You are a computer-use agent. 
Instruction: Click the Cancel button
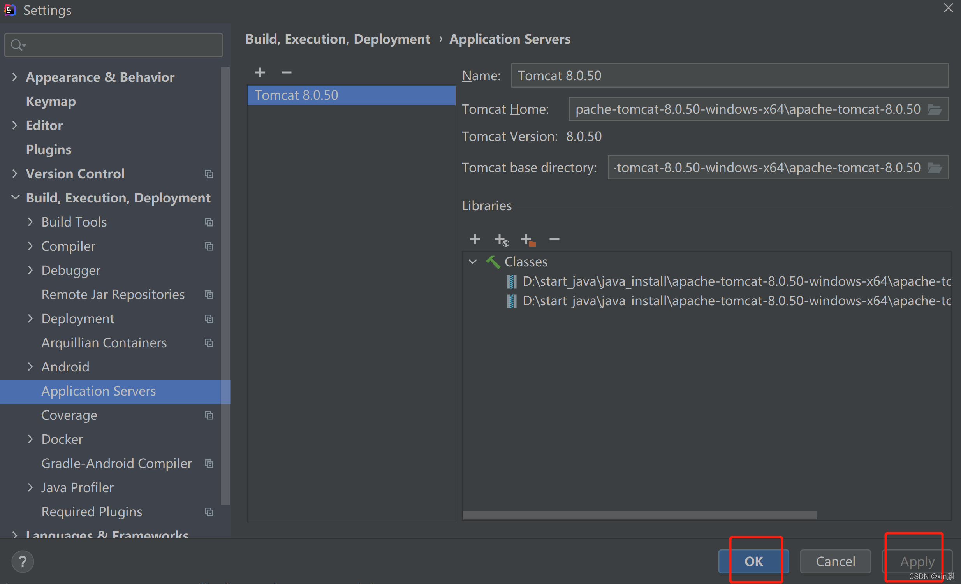(835, 562)
